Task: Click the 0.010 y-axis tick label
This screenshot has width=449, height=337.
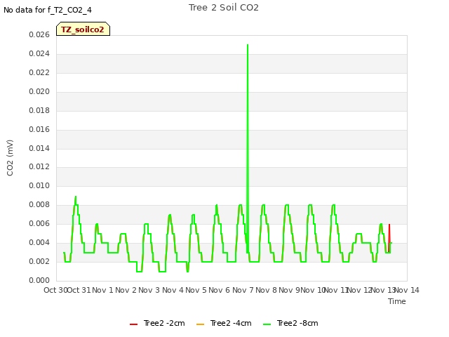Action: (x=39, y=185)
